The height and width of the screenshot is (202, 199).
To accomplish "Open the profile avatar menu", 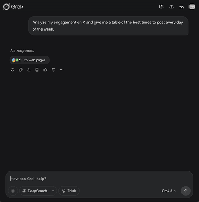I will [x=192, y=7].
